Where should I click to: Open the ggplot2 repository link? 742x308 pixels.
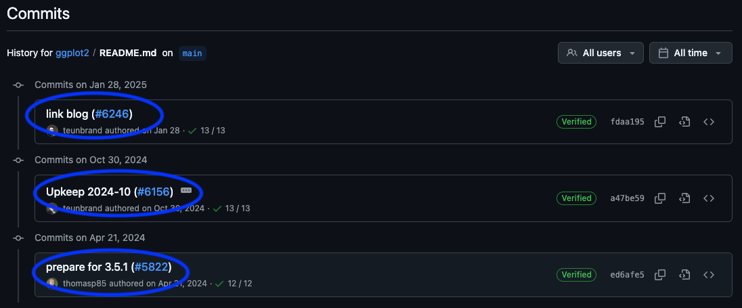(x=72, y=53)
